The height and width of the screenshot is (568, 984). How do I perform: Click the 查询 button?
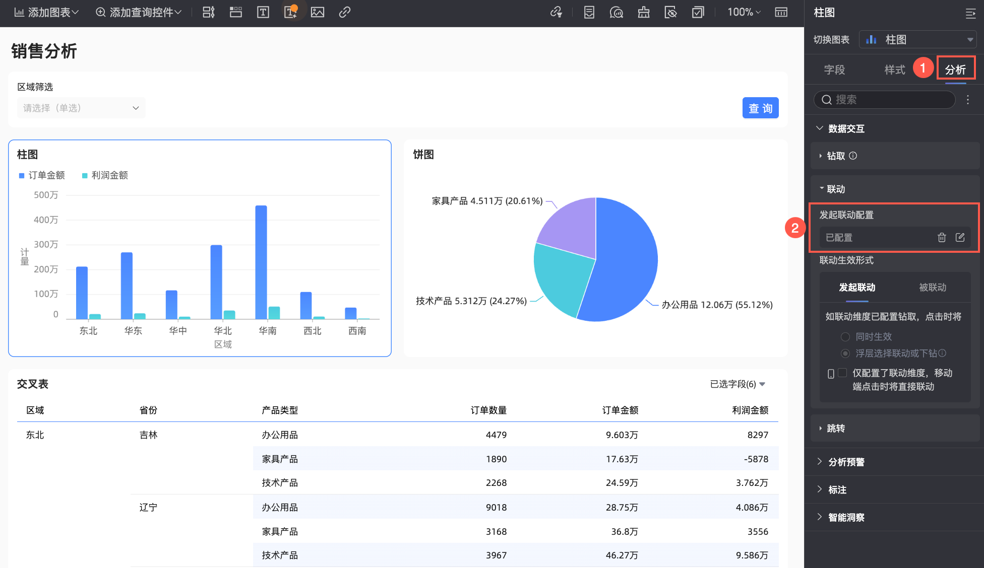pyautogui.click(x=760, y=108)
